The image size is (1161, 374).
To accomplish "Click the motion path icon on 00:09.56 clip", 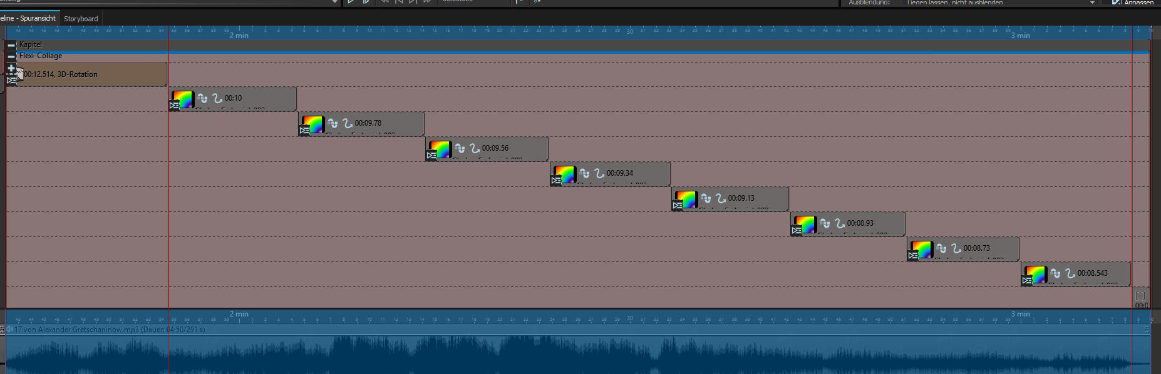I will point(475,148).
